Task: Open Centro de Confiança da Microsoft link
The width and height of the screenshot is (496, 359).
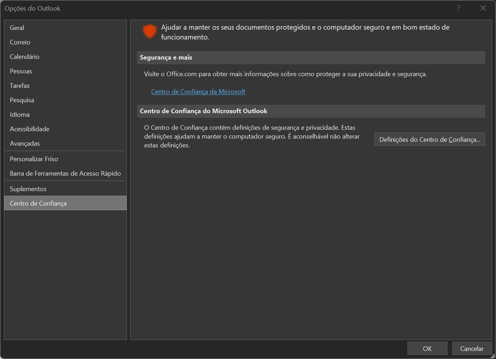Action: pos(198,91)
